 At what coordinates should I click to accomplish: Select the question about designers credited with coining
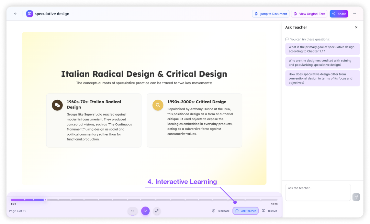[322, 63]
